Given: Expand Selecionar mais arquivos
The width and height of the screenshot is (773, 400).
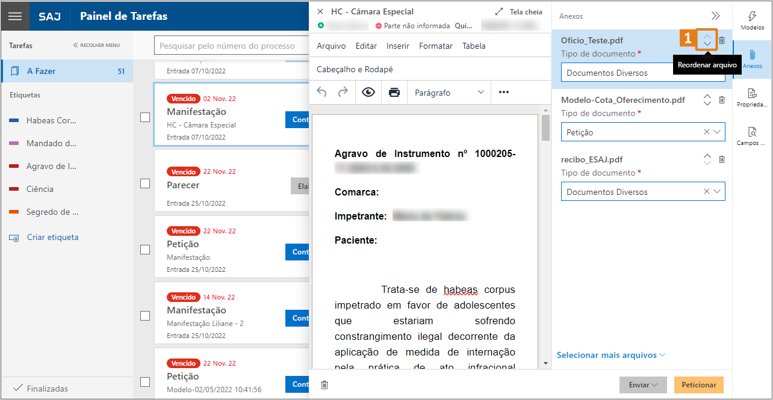Looking at the screenshot, I should [x=610, y=355].
